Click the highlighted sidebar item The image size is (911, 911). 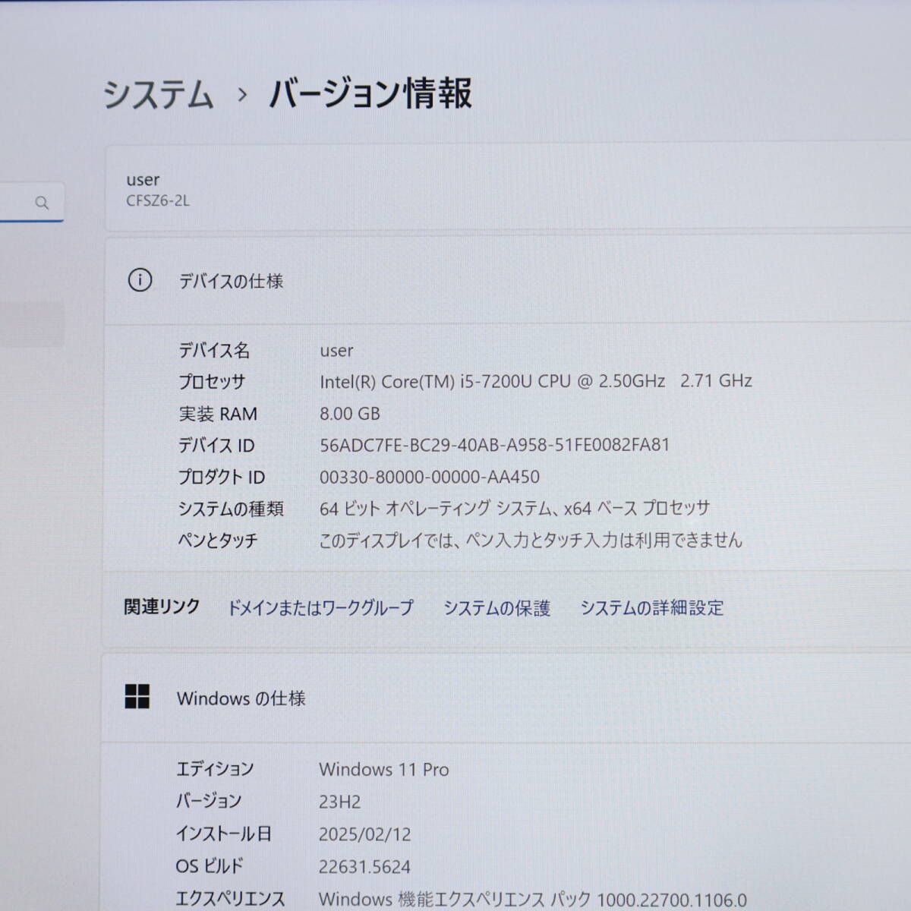[32, 325]
